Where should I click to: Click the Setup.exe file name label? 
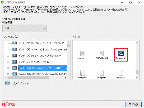121,58
